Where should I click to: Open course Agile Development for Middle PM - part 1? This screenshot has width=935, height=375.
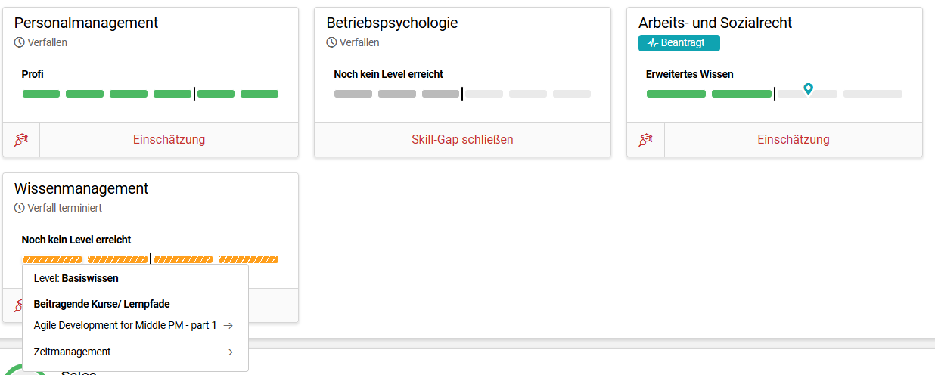[125, 326]
